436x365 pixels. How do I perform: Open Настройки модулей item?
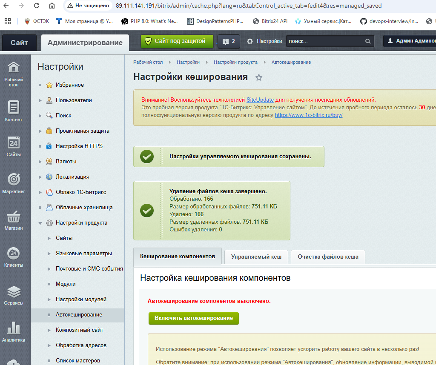point(81,299)
